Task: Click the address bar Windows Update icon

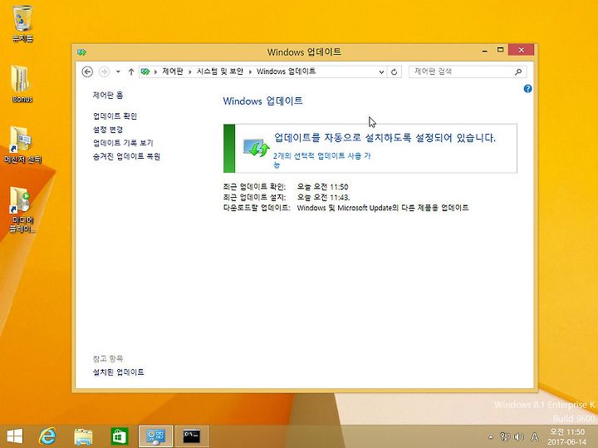Action: (145, 71)
